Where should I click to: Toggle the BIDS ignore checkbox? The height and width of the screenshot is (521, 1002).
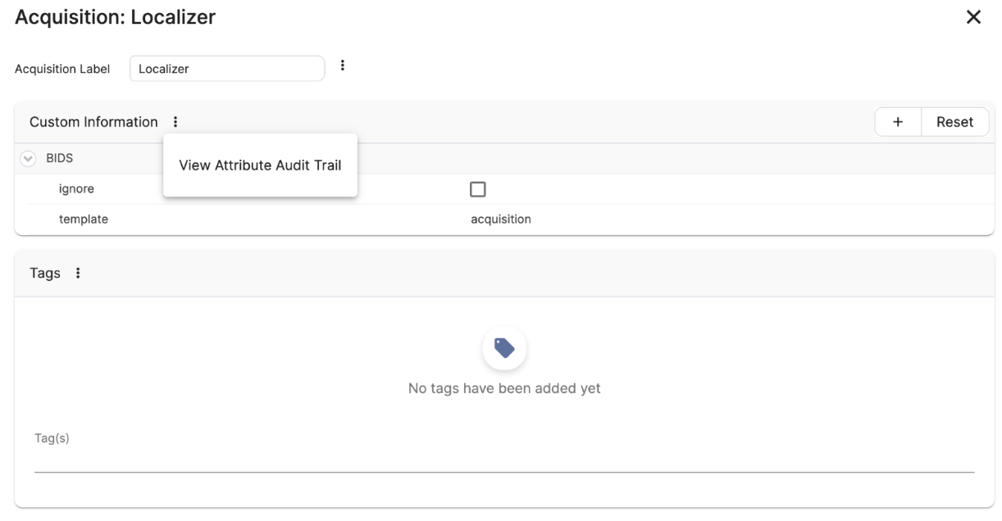click(x=478, y=189)
